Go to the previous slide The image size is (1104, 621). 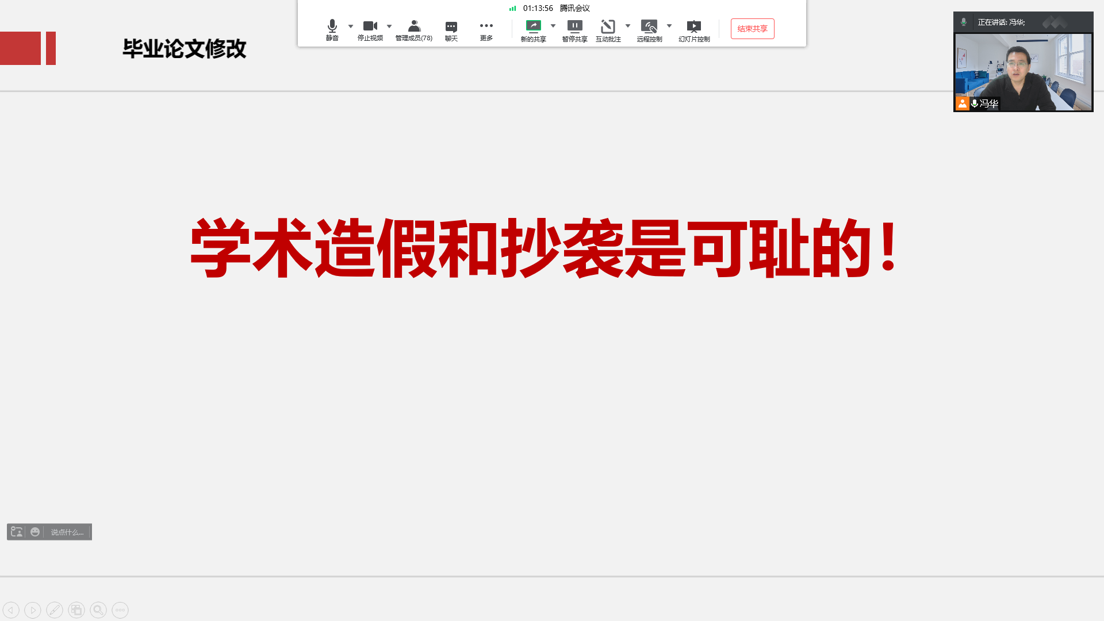click(11, 610)
